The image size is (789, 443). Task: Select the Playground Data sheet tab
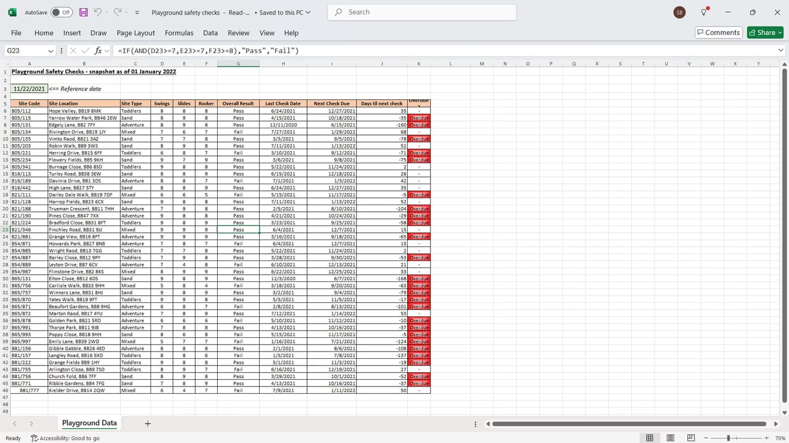coord(89,423)
